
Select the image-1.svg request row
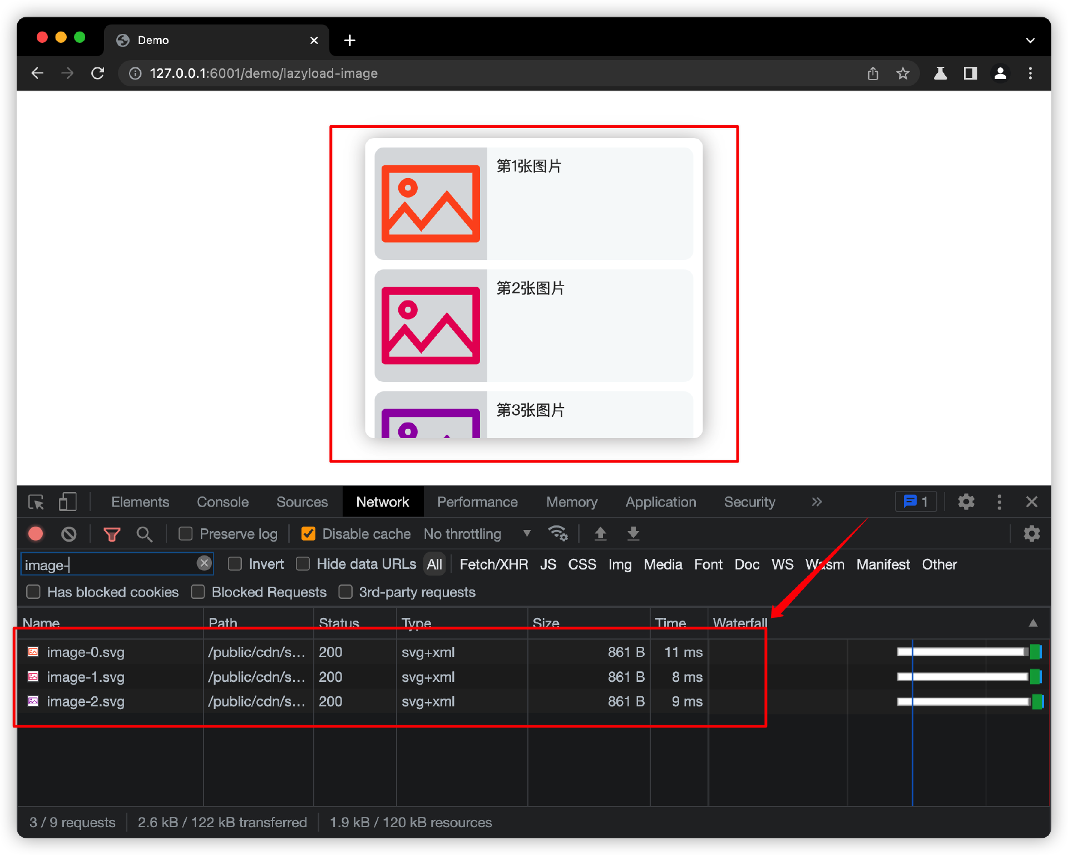point(86,677)
